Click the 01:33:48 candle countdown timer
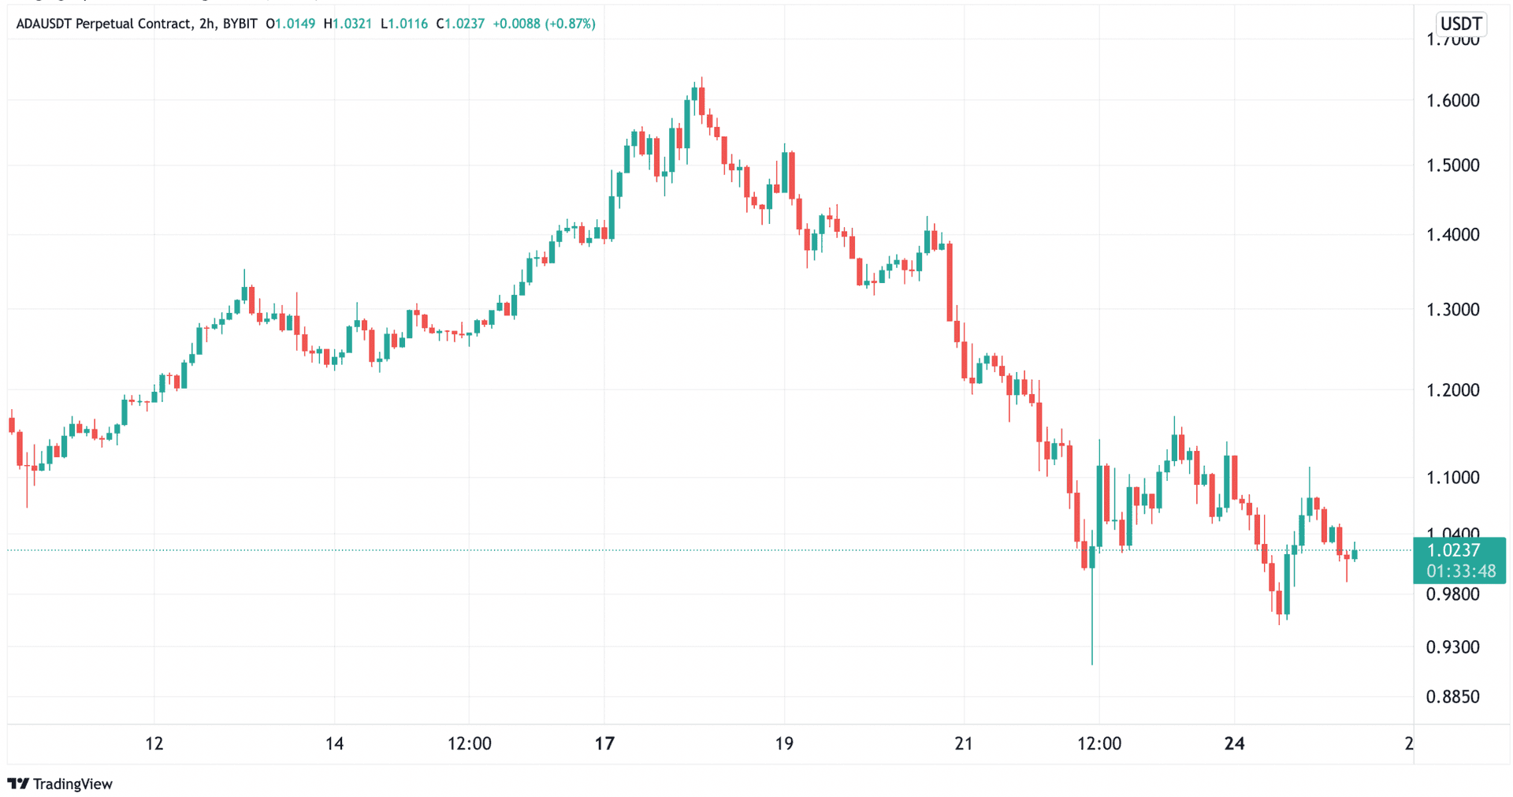The height and width of the screenshot is (797, 1513). click(x=1460, y=571)
